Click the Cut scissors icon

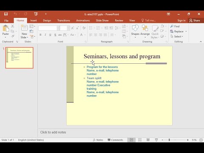[x=13, y=26]
